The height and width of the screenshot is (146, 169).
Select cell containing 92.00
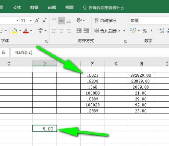coord(142,105)
